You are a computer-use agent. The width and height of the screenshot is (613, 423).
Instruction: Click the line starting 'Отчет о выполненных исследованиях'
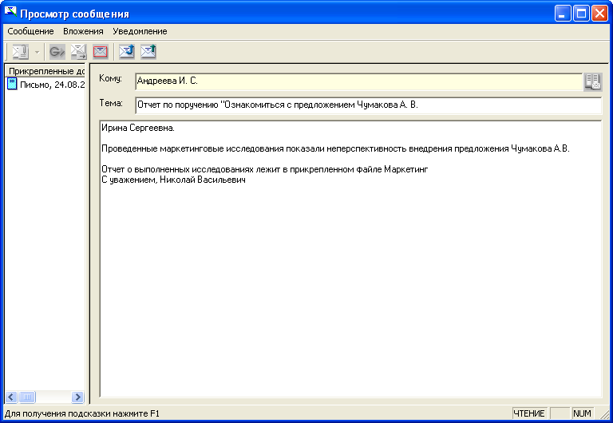(x=265, y=169)
